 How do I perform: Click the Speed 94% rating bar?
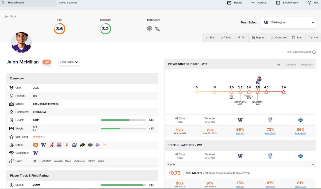123,185
